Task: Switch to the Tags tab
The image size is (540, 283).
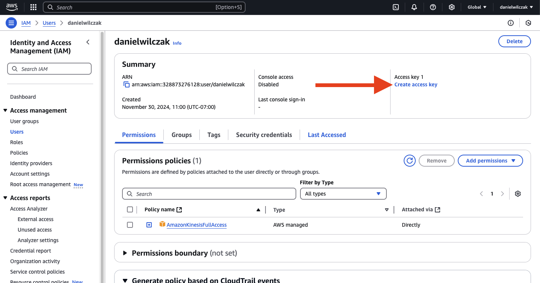Action: (214, 135)
